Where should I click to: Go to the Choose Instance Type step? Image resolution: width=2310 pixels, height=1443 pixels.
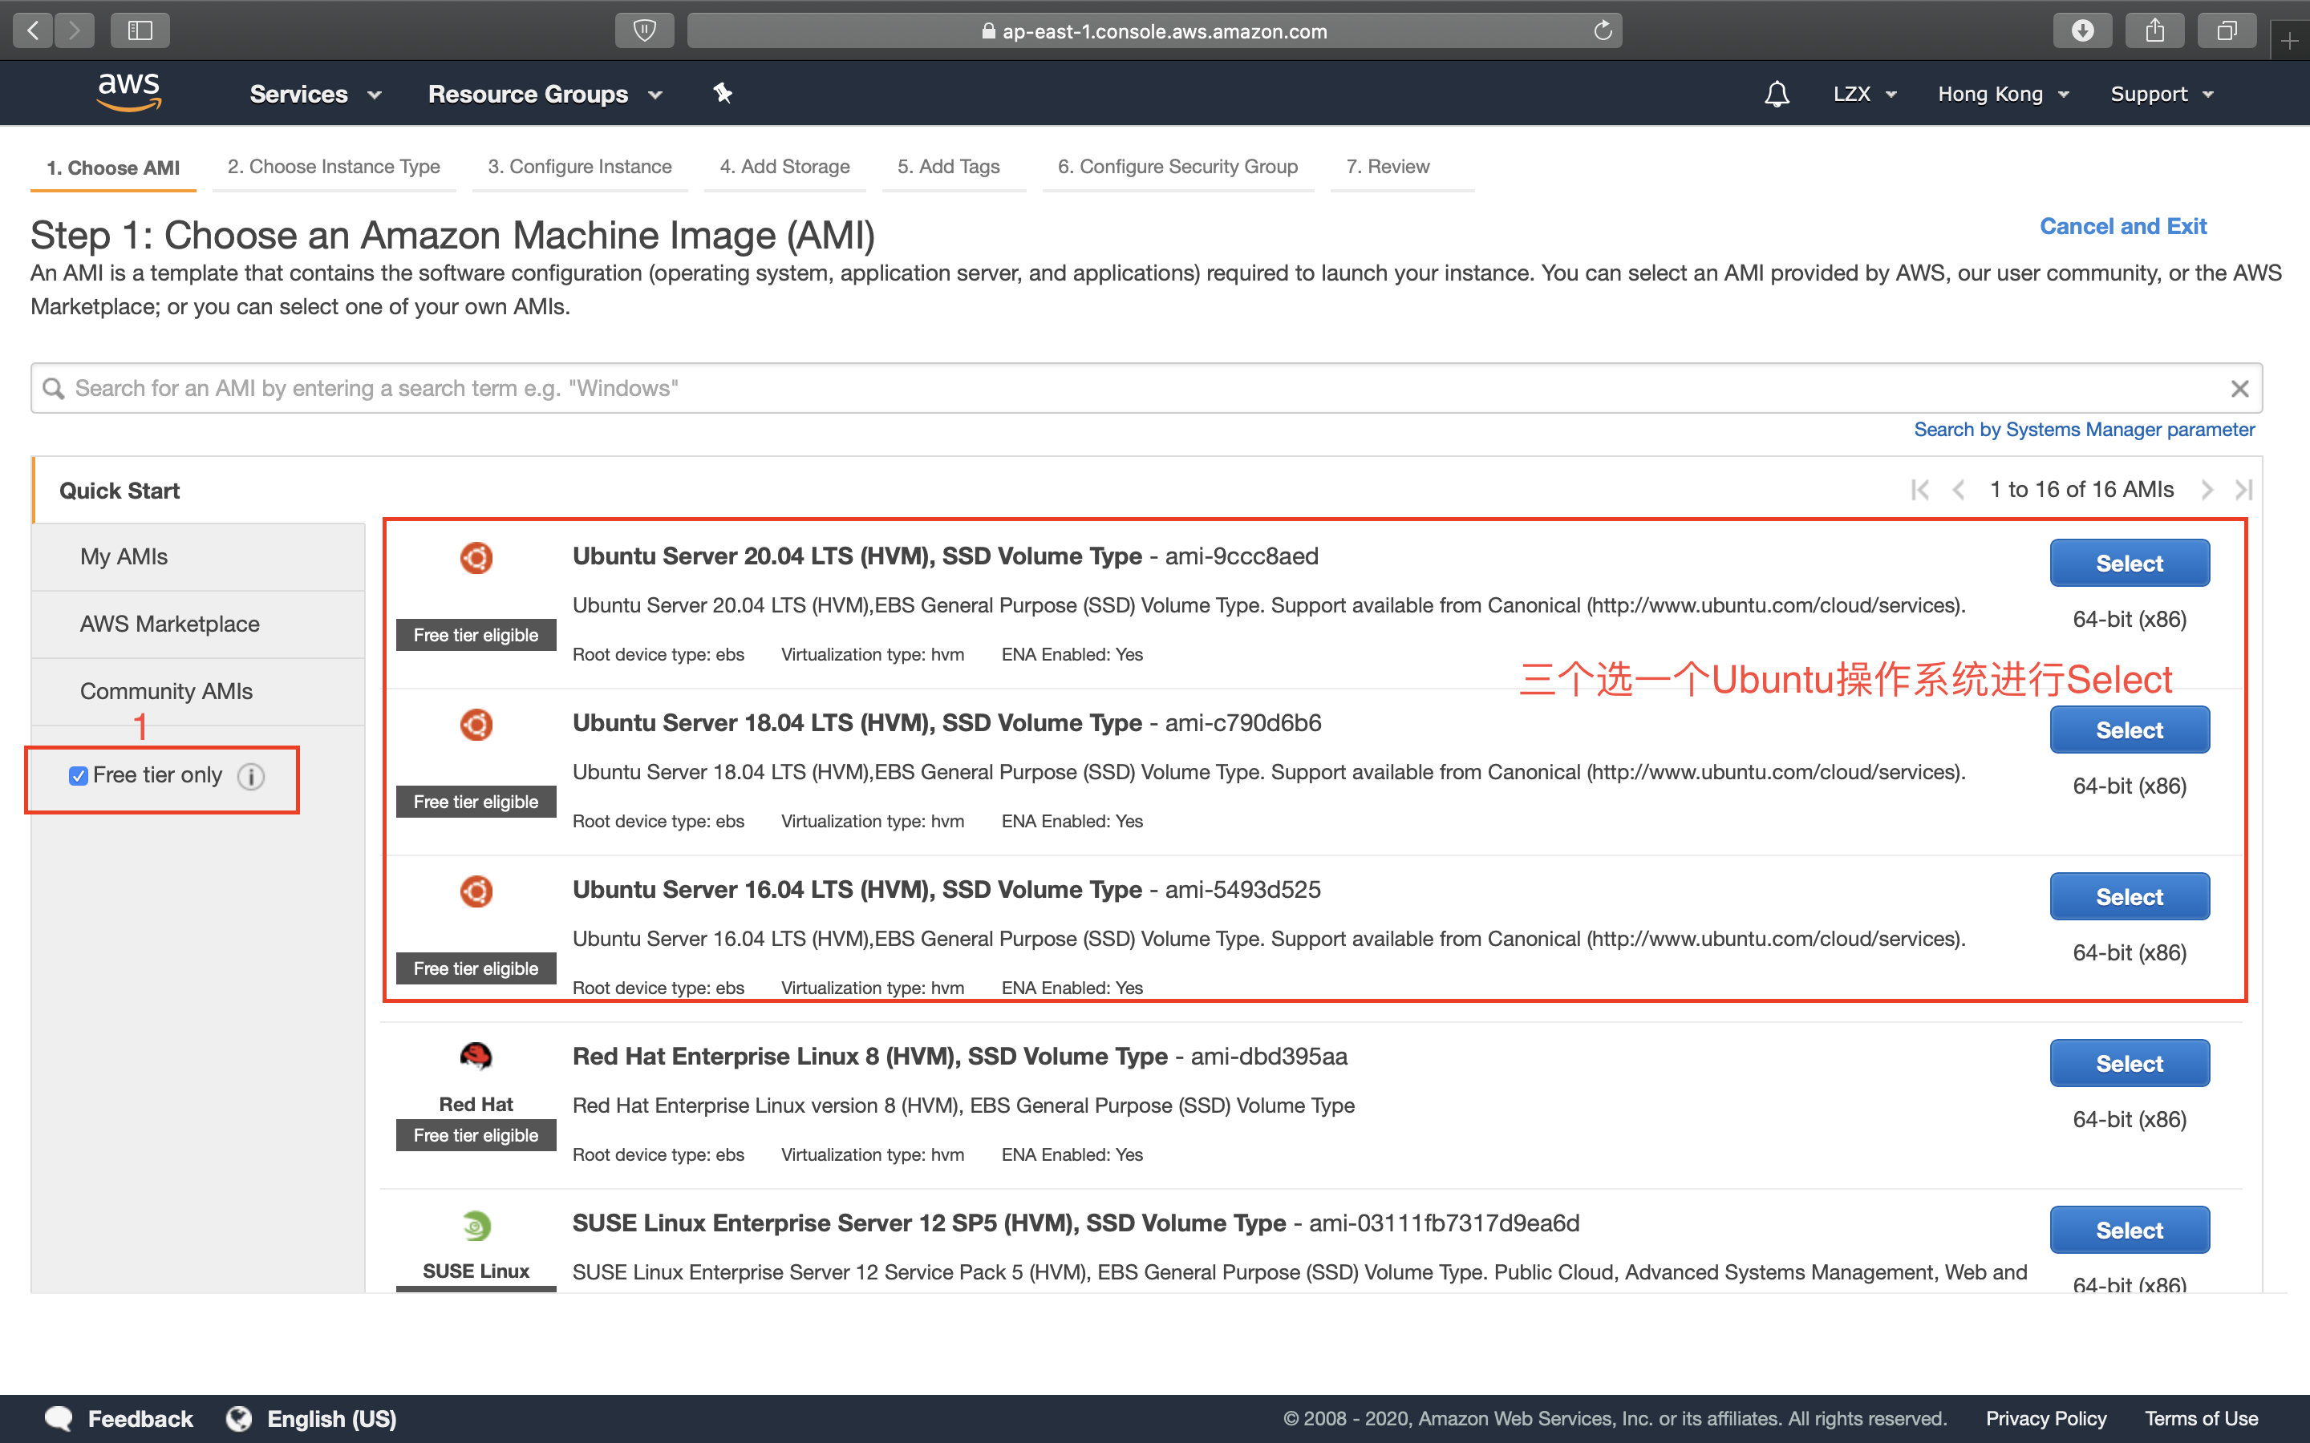(333, 167)
